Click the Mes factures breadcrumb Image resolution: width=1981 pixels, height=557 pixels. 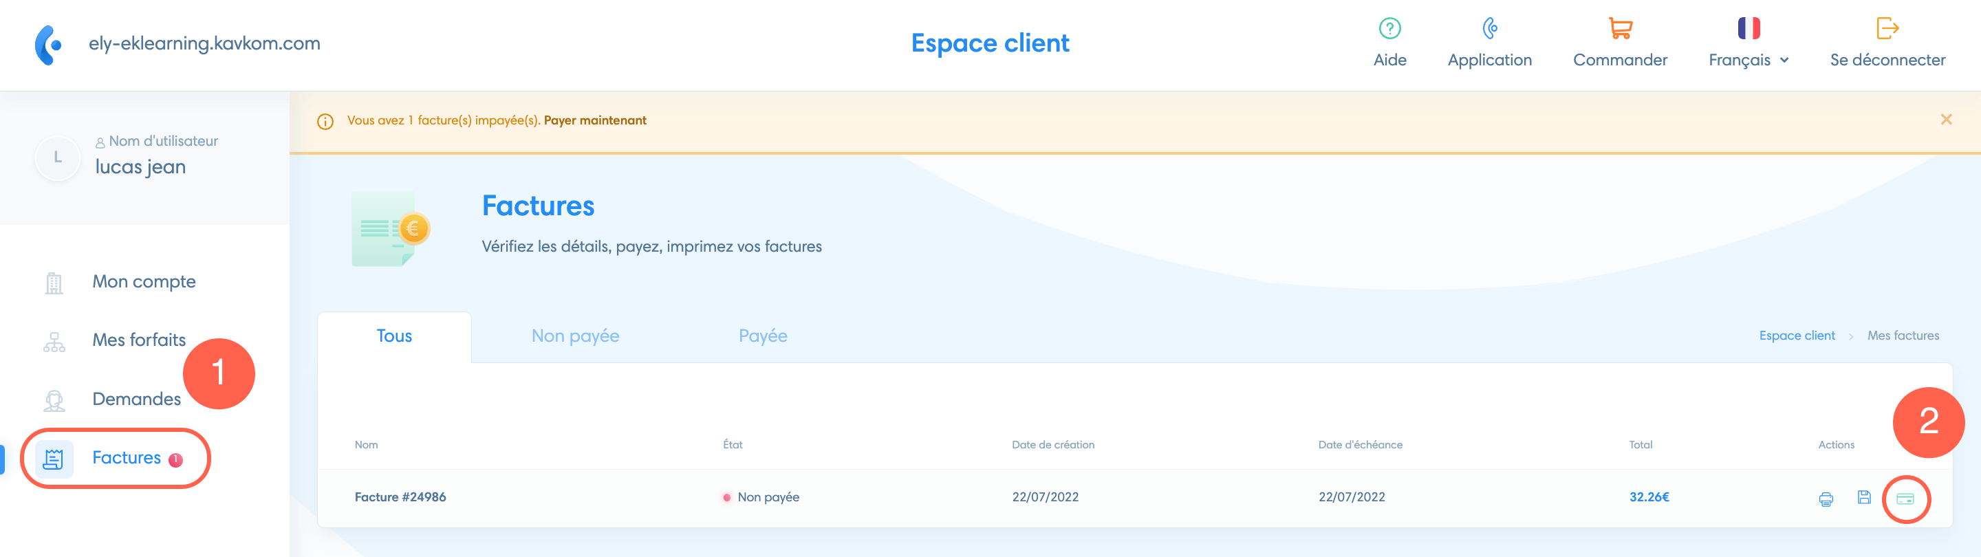coord(1903,336)
